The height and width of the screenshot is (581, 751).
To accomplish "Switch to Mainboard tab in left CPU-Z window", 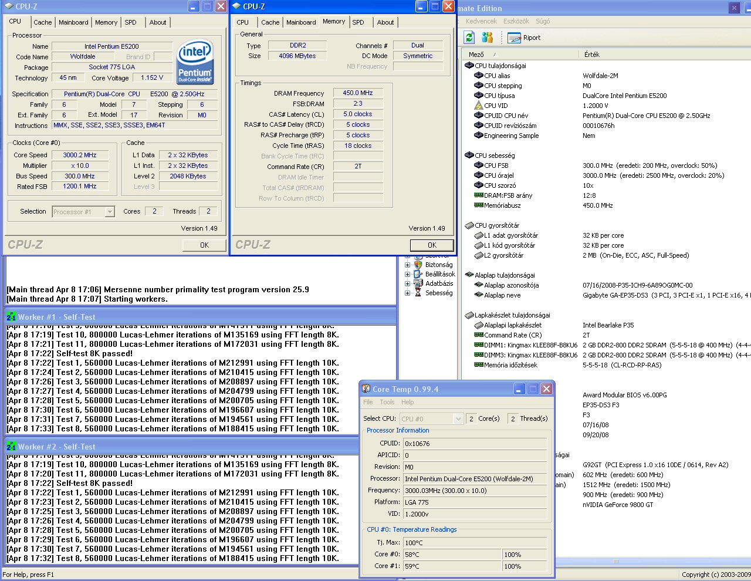I will [x=73, y=22].
